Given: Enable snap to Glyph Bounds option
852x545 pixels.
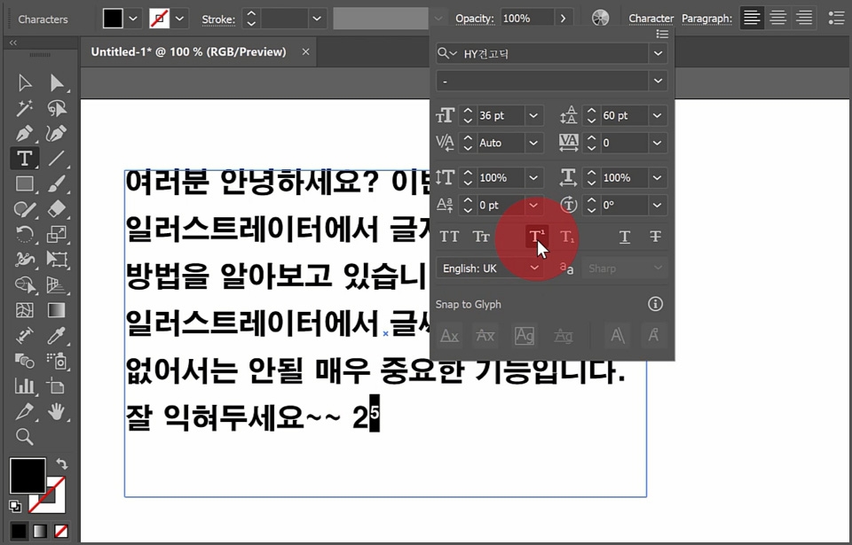Looking at the screenshot, I should 524,336.
